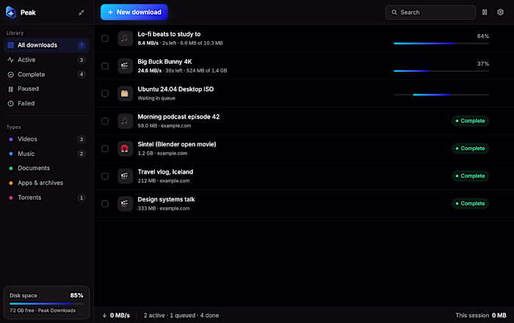Click the music icon for Morning podcast episode 42
The width and height of the screenshot is (514, 323).
point(126,121)
